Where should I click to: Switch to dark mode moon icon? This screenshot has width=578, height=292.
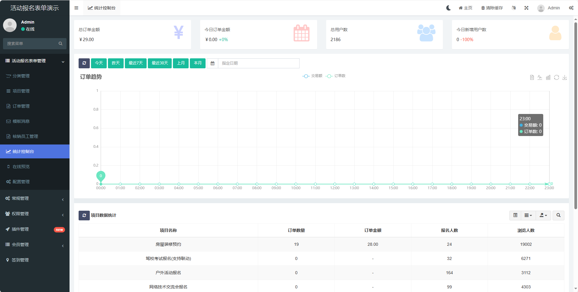[448, 8]
